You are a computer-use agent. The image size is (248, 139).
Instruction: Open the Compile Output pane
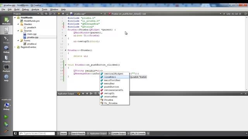pos(117,134)
